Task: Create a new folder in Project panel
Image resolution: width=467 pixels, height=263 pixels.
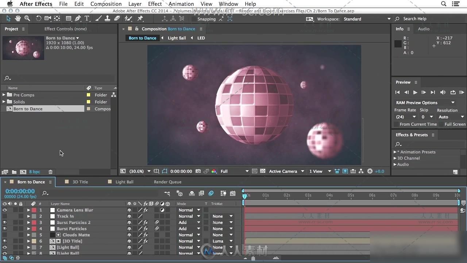Action: (14, 172)
